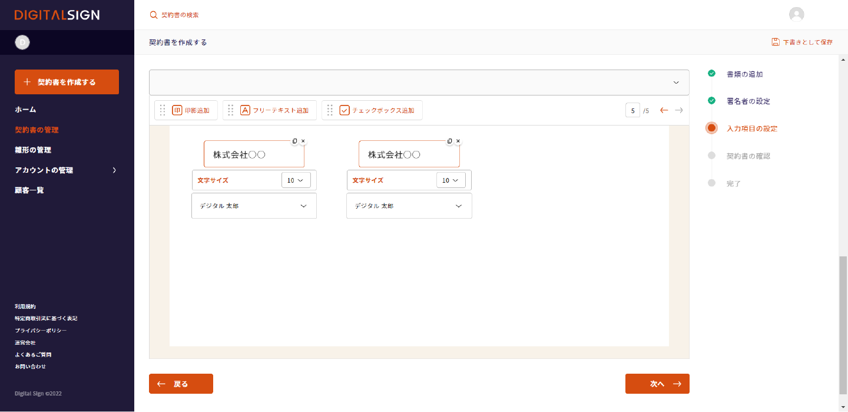848x412 pixels.
Task: Click the scrollbar up arrow at top right
Action: point(843,59)
